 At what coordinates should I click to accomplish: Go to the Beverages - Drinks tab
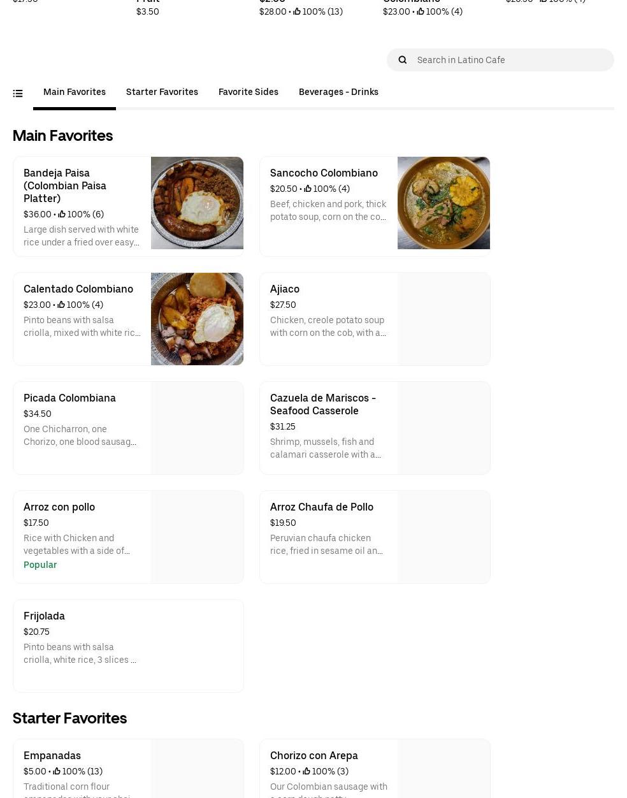(338, 92)
